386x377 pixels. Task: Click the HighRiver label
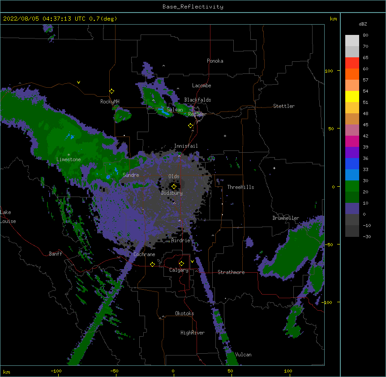tap(193, 333)
